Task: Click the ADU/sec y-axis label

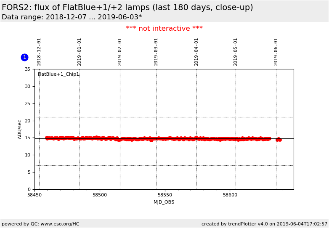Action: tap(19, 130)
